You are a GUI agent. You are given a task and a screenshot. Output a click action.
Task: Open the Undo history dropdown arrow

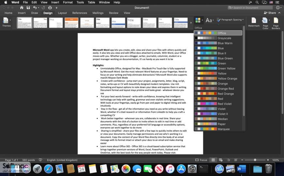point(39,7)
